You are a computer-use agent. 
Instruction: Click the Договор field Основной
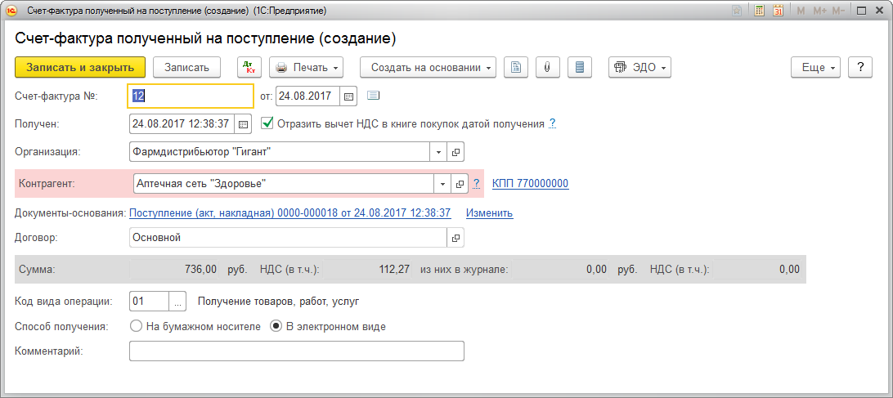[288, 238]
